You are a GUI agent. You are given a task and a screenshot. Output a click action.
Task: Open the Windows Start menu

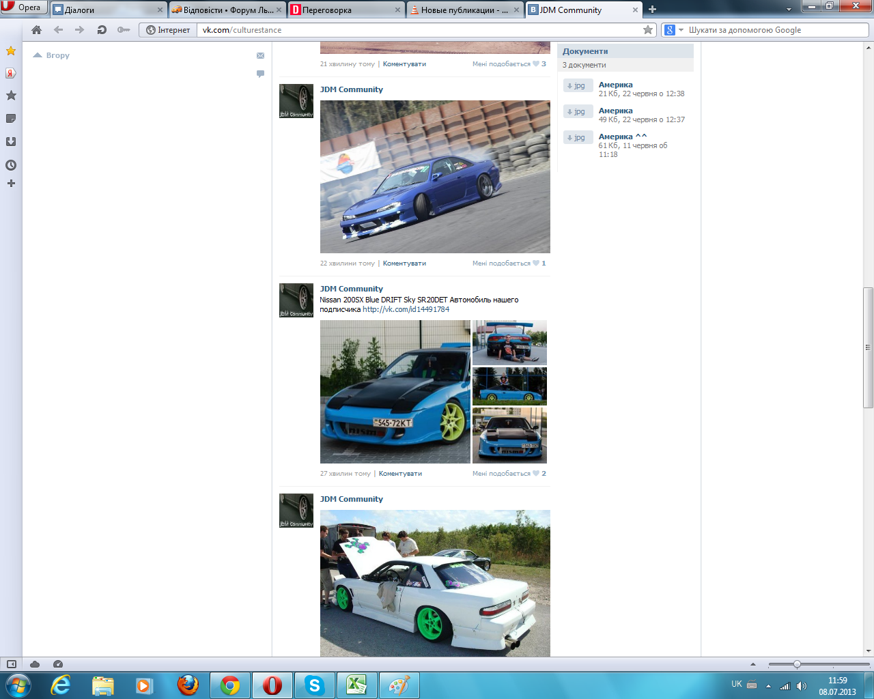[x=18, y=685]
